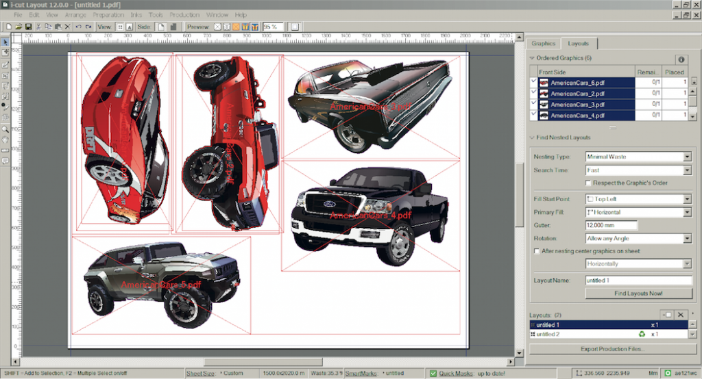
Task: Click Find Layouts Now! button
Action: pos(638,293)
